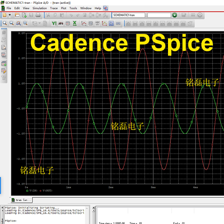Click the Zoom Fit icon
Viewport: 224px width, 224px height.
click(x=25, y=23)
